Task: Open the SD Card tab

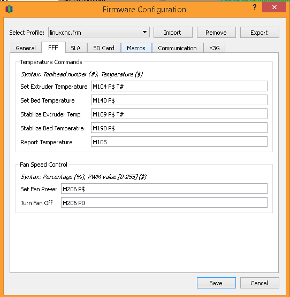Action: point(104,48)
